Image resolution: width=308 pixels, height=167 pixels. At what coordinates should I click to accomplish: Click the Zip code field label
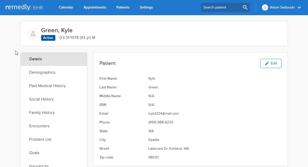coord(106,157)
